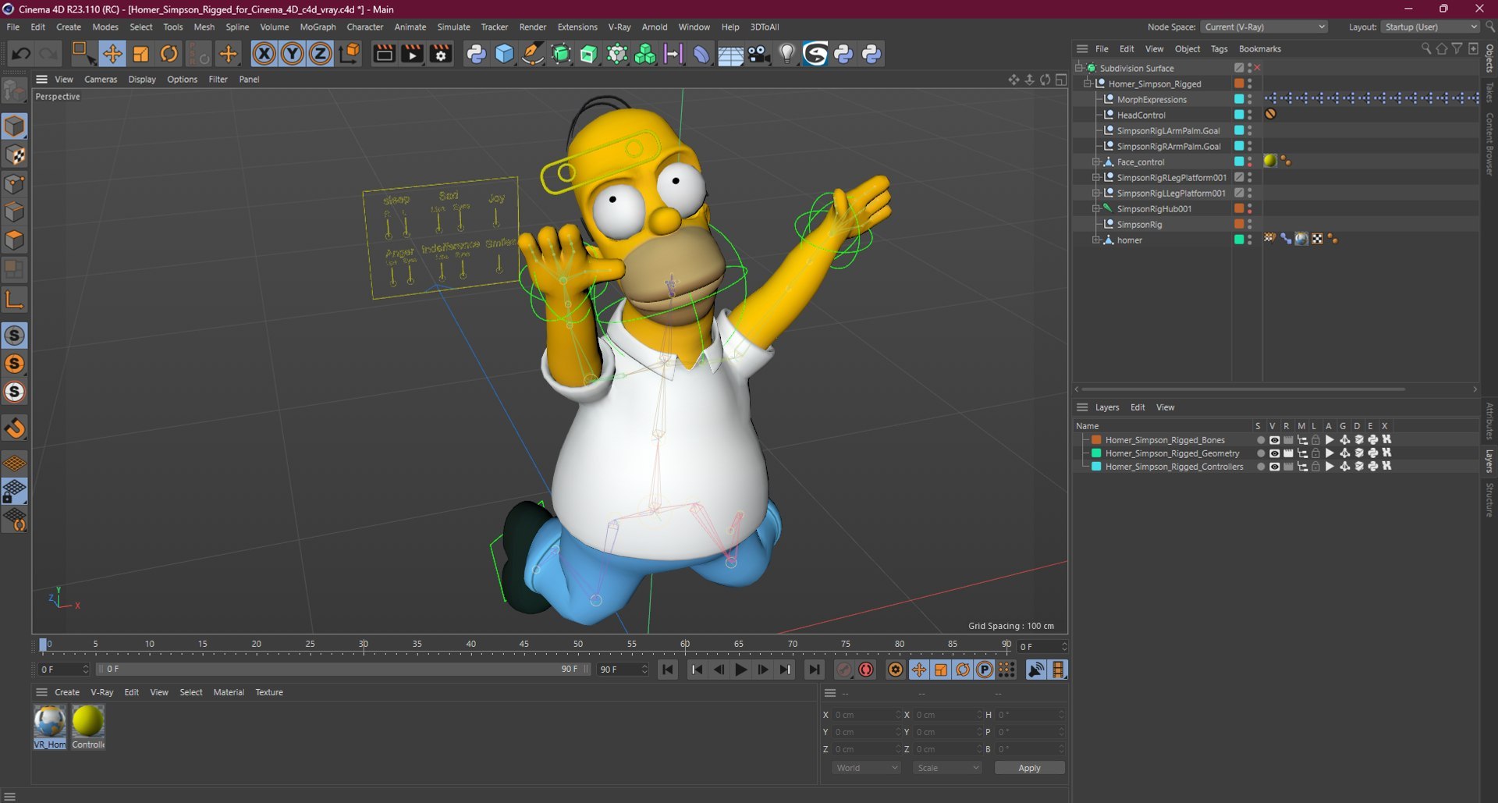
Task: Play the animation forward
Action: point(740,670)
